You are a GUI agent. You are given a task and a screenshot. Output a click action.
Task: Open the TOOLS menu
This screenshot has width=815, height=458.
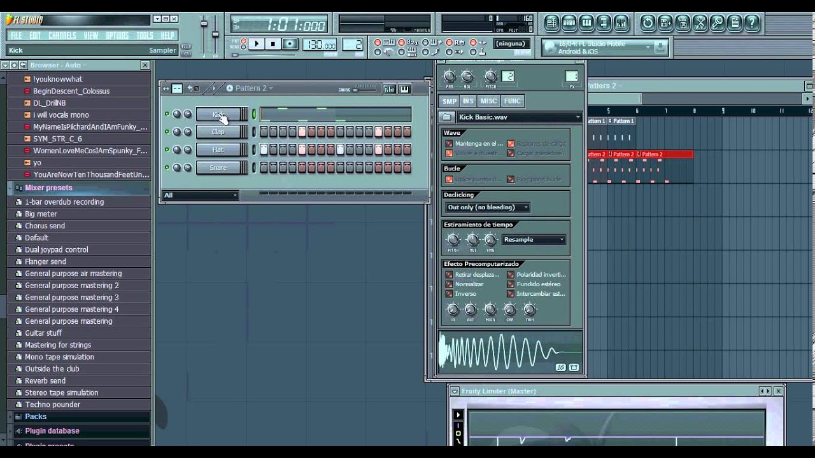tap(145, 36)
